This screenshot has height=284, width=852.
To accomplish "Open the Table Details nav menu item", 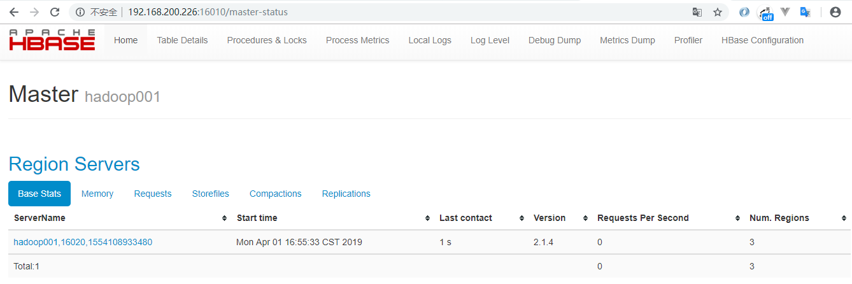I will click(x=182, y=40).
